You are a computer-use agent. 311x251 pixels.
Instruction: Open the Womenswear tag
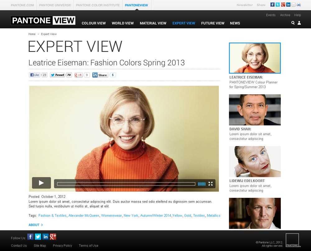click(x=111, y=216)
